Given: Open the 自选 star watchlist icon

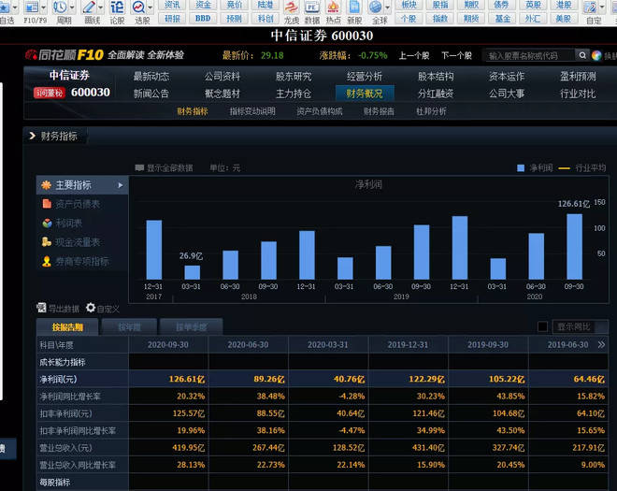Looking at the screenshot, I should [x=5, y=7].
